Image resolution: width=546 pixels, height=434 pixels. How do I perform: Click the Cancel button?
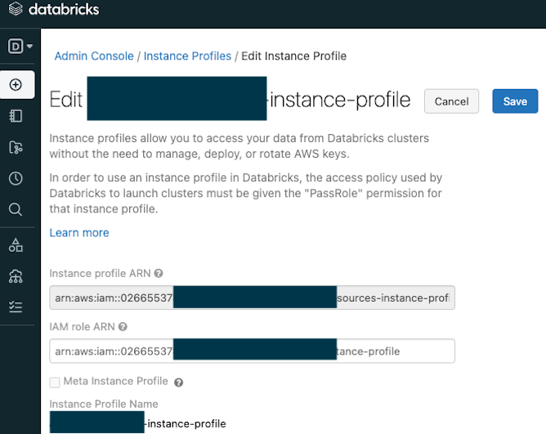click(x=451, y=101)
